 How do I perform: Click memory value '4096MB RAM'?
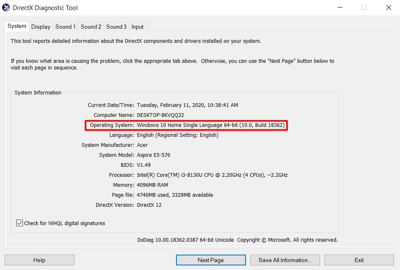click(x=153, y=185)
